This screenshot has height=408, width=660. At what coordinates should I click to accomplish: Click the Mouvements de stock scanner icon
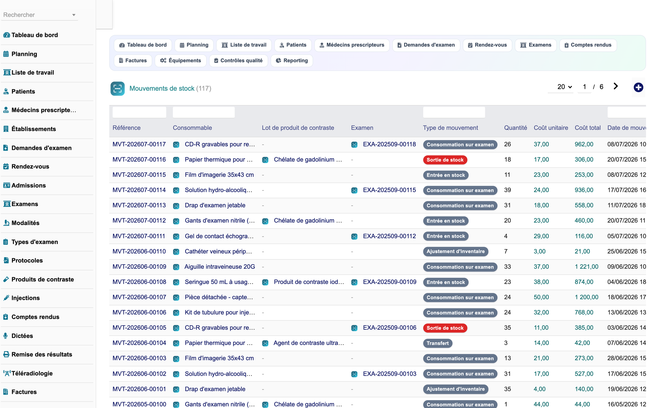coord(117,88)
